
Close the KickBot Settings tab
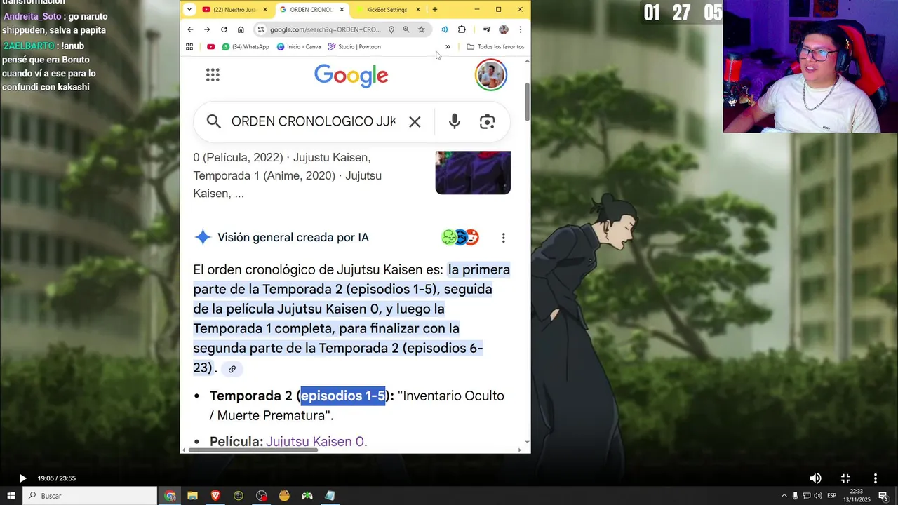(x=417, y=10)
